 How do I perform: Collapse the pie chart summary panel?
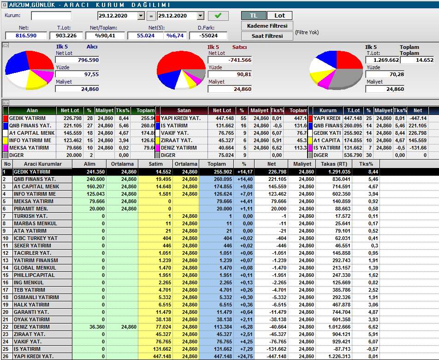(6, 45)
